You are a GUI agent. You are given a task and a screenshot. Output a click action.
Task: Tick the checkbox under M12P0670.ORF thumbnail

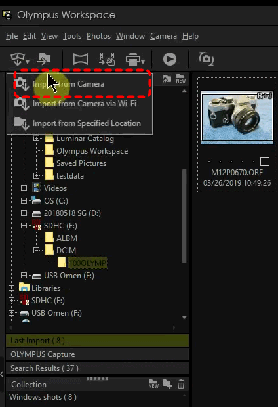pyautogui.click(x=265, y=161)
